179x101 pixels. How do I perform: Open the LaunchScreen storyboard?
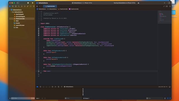click(20, 25)
